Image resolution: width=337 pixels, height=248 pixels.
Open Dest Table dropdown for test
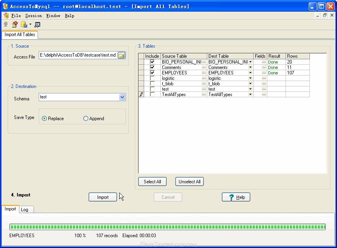[250, 89]
